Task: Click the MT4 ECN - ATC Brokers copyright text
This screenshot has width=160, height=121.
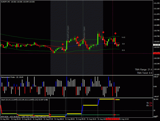Action: [26, 117]
